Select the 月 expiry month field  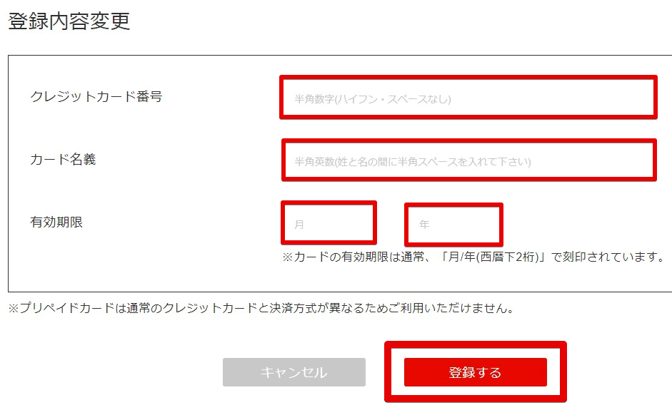329,222
